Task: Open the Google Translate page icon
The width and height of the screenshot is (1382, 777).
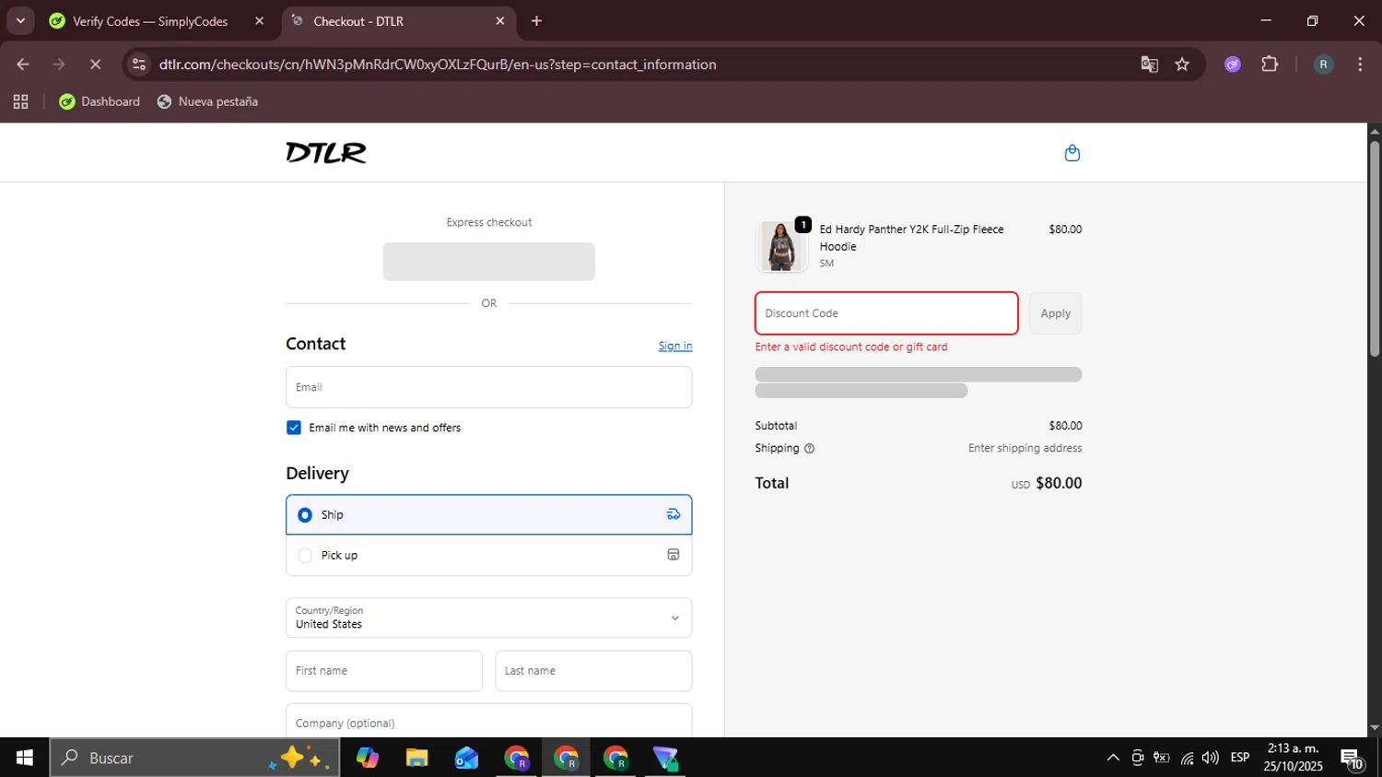Action: pyautogui.click(x=1149, y=65)
